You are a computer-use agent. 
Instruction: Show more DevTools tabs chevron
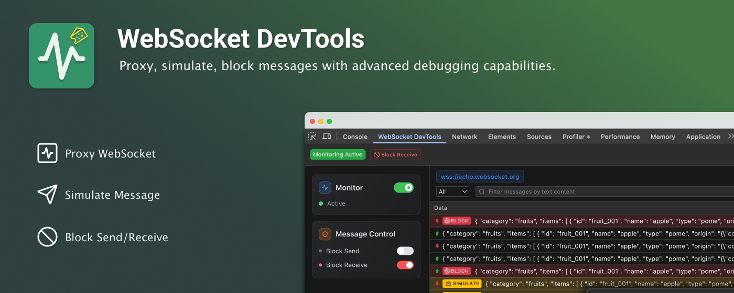point(731,136)
